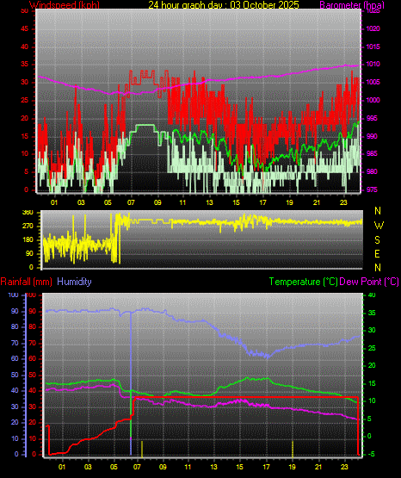The height and width of the screenshot is (478, 401).
Task: Click the magenta "Barometer (hpa)" axis title
Action: point(352,5)
